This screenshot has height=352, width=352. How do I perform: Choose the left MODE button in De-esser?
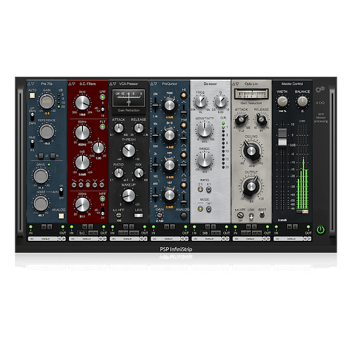coord(200,208)
